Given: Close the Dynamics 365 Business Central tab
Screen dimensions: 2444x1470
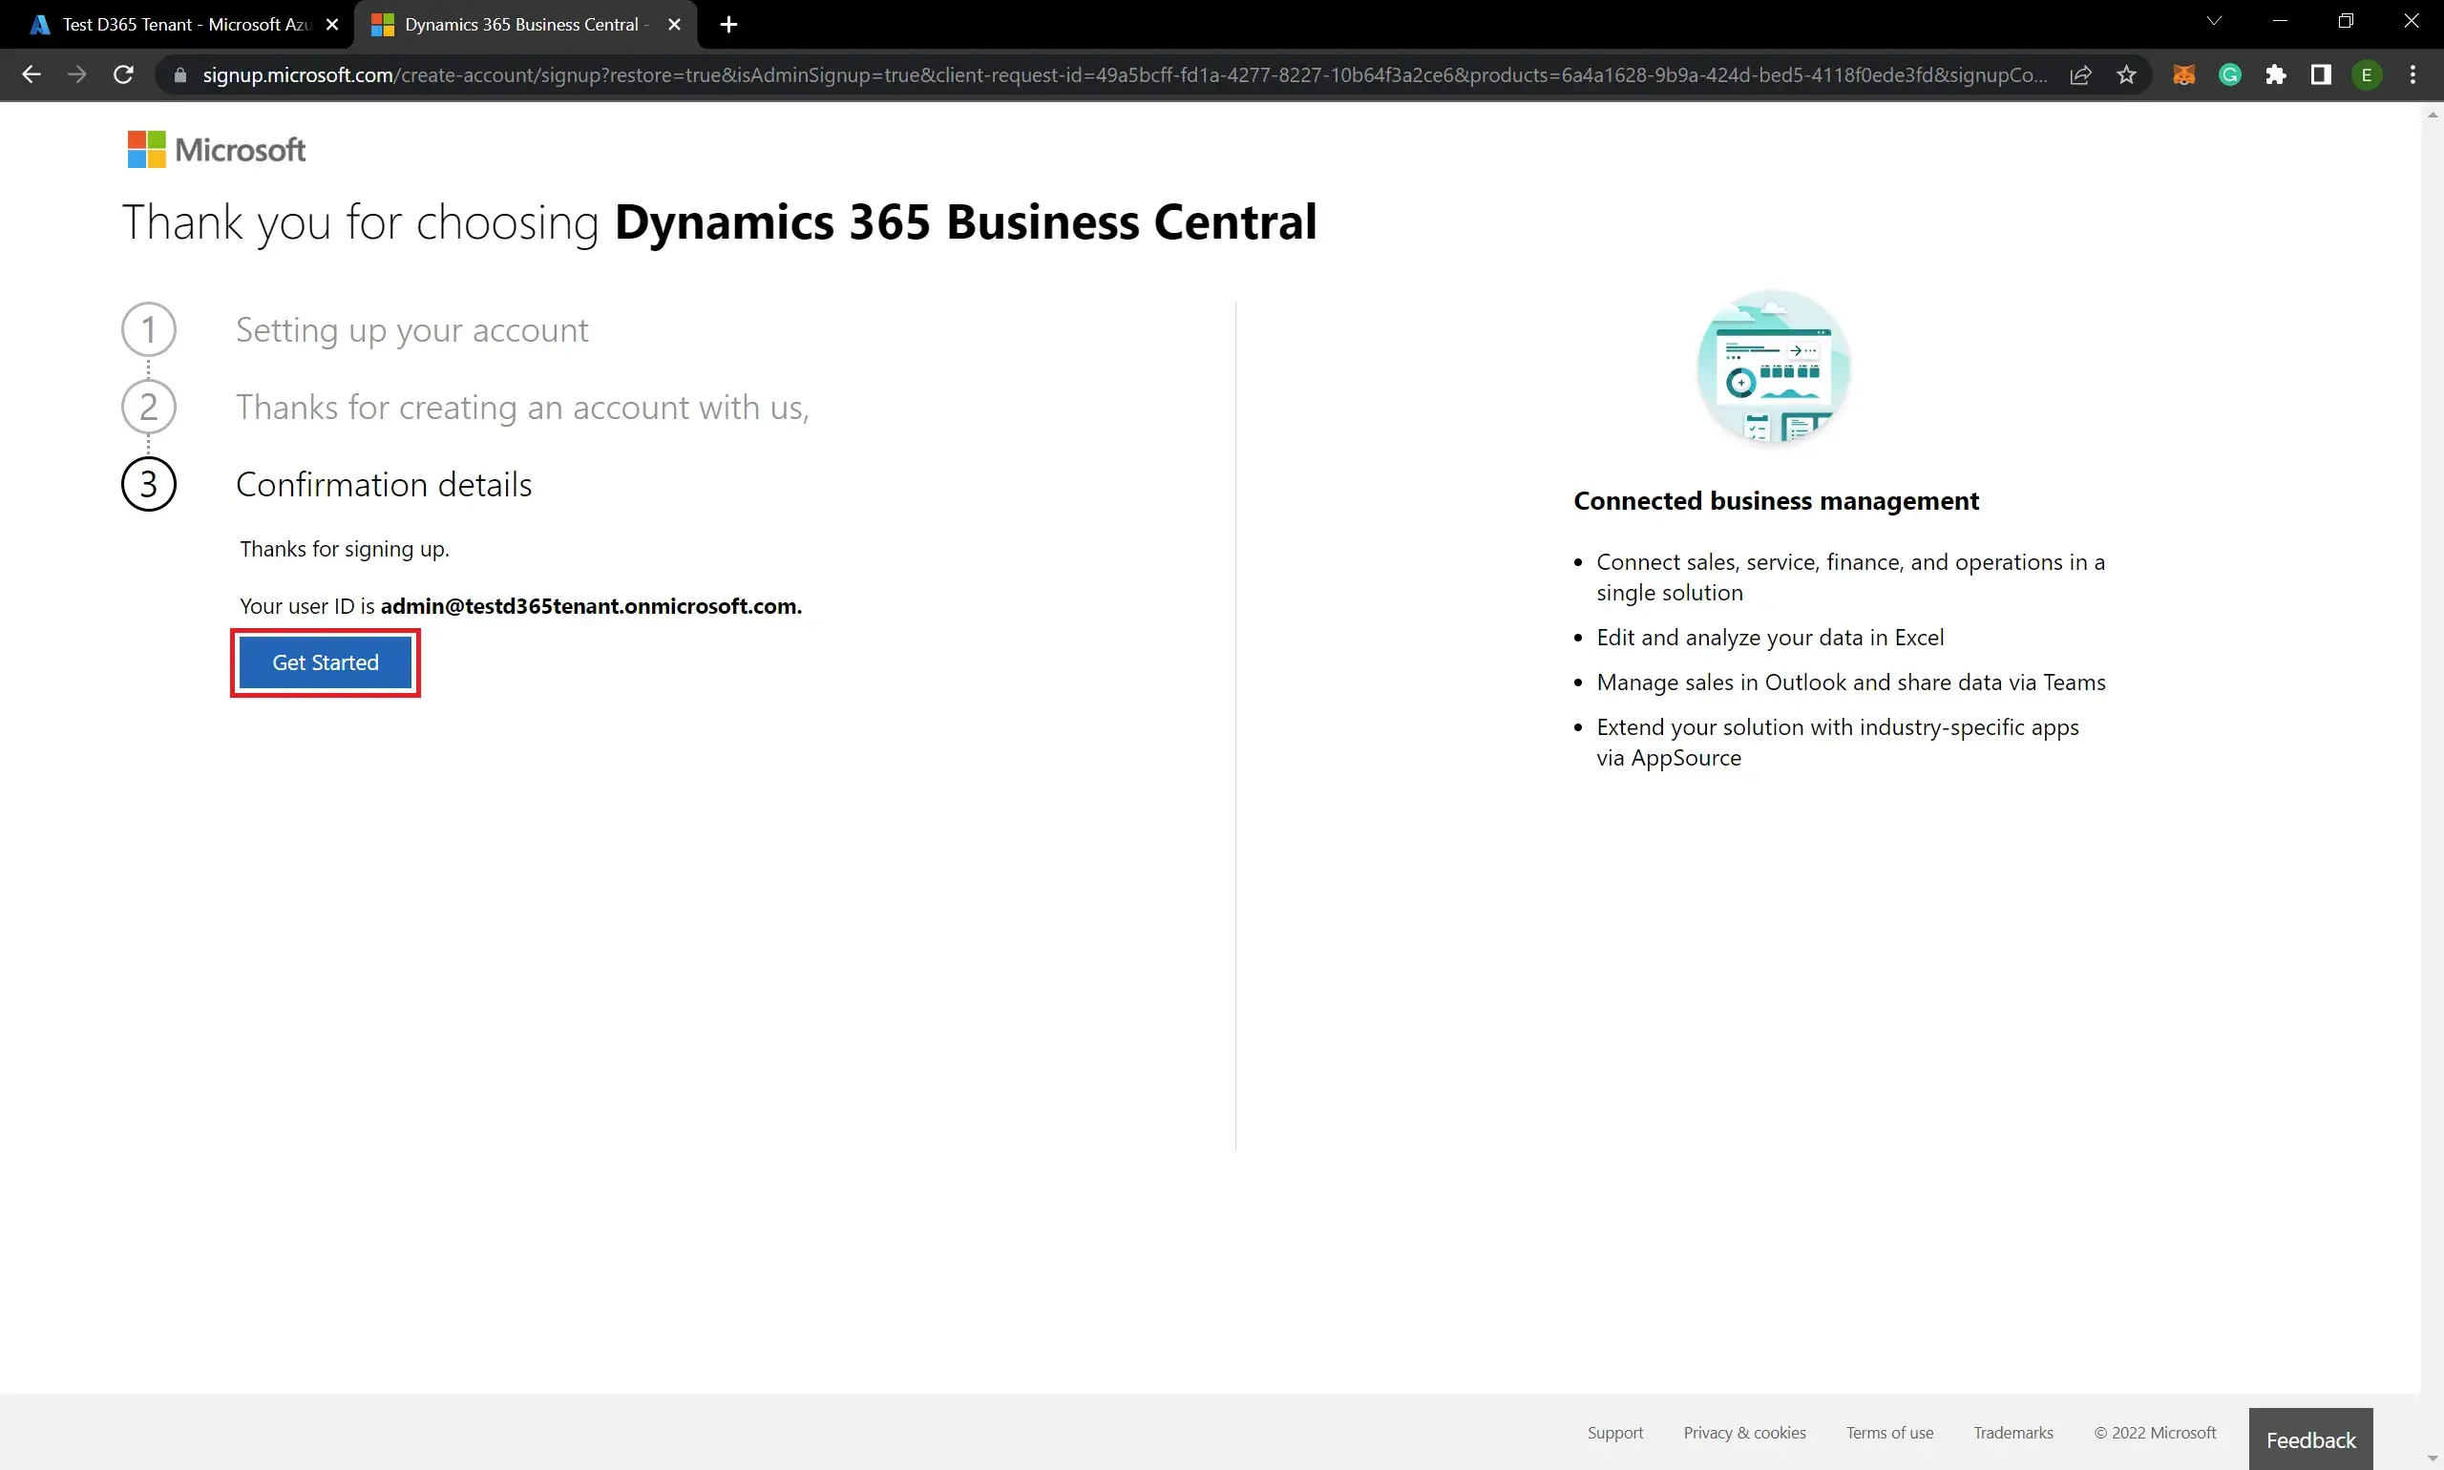Looking at the screenshot, I should pyautogui.click(x=675, y=25).
